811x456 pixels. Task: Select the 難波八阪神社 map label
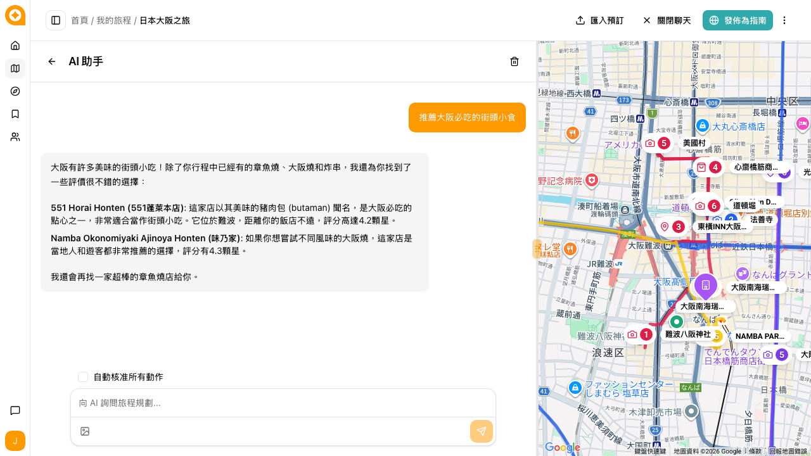click(688, 334)
